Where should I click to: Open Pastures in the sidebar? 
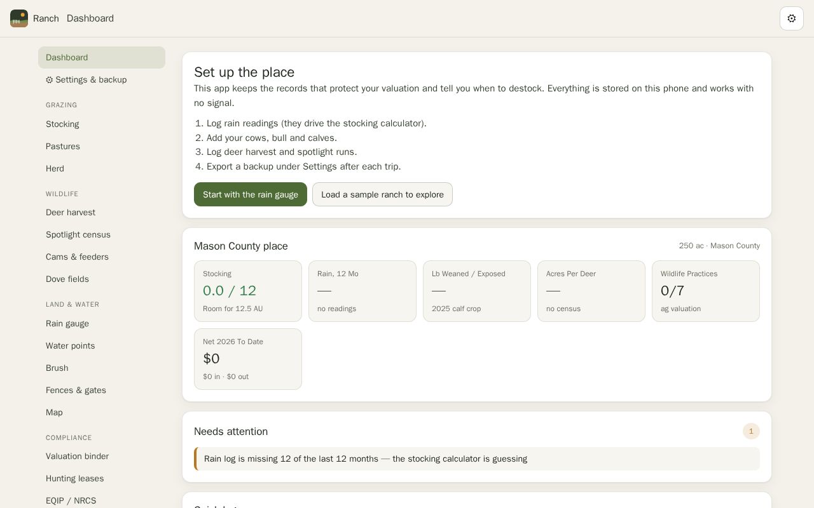[102, 146]
